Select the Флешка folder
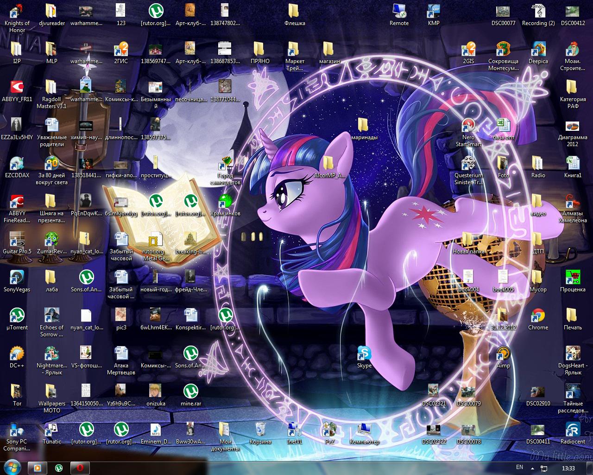 (x=295, y=15)
